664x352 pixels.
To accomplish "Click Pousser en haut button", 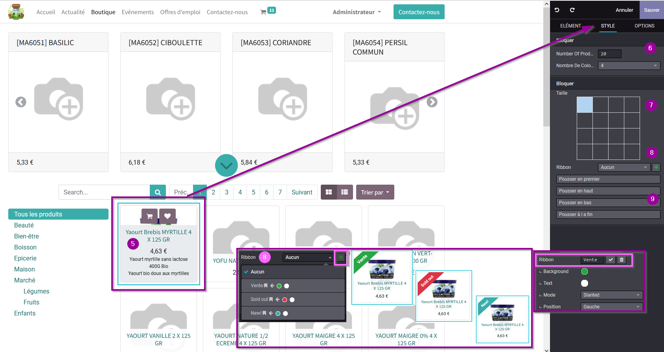I will [x=608, y=191].
